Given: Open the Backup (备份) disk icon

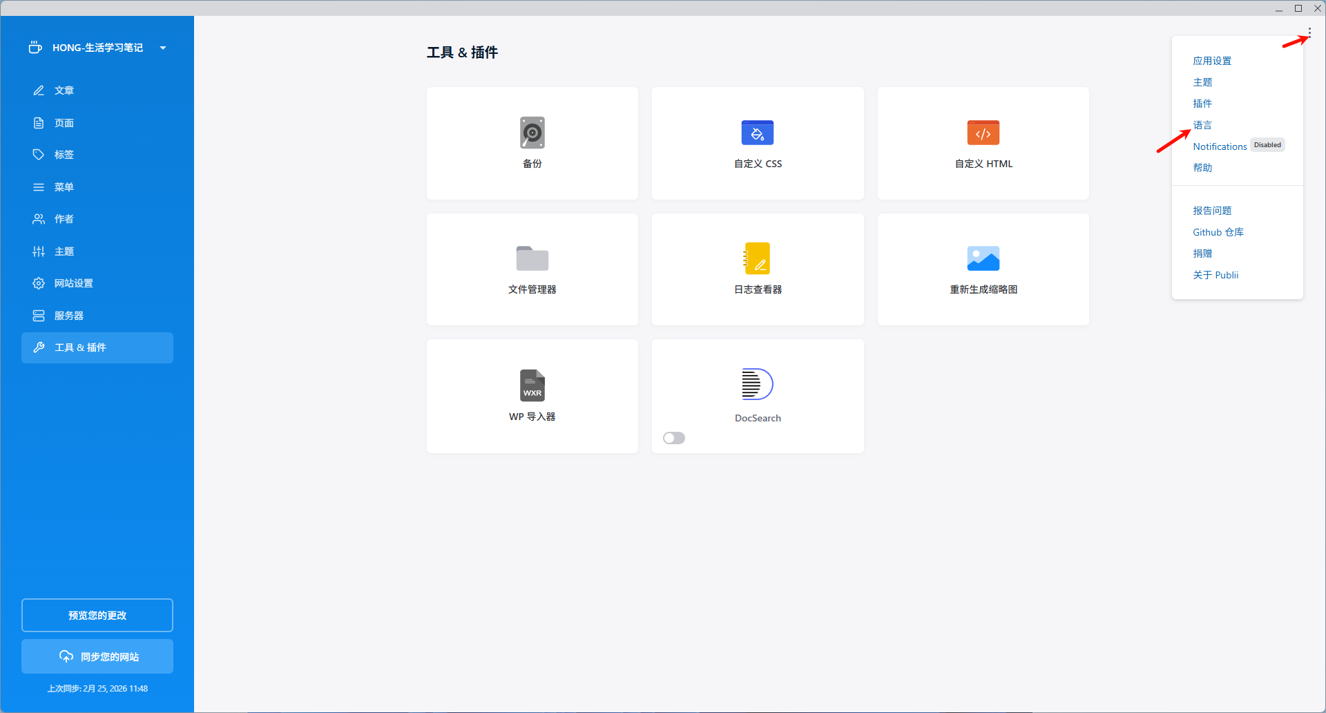Looking at the screenshot, I should (532, 133).
